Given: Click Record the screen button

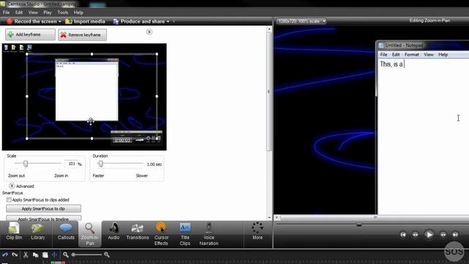Looking at the screenshot, I should point(32,21).
